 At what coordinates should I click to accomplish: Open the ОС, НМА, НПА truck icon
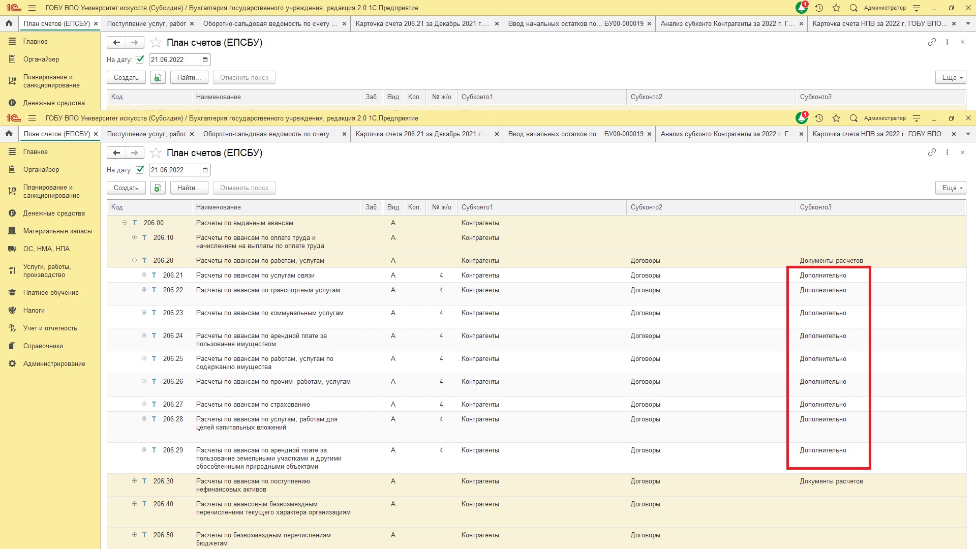12,249
